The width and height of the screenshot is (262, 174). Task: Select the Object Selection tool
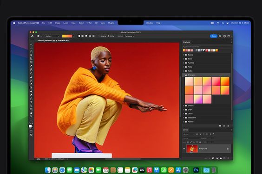pyautogui.click(x=31, y=55)
